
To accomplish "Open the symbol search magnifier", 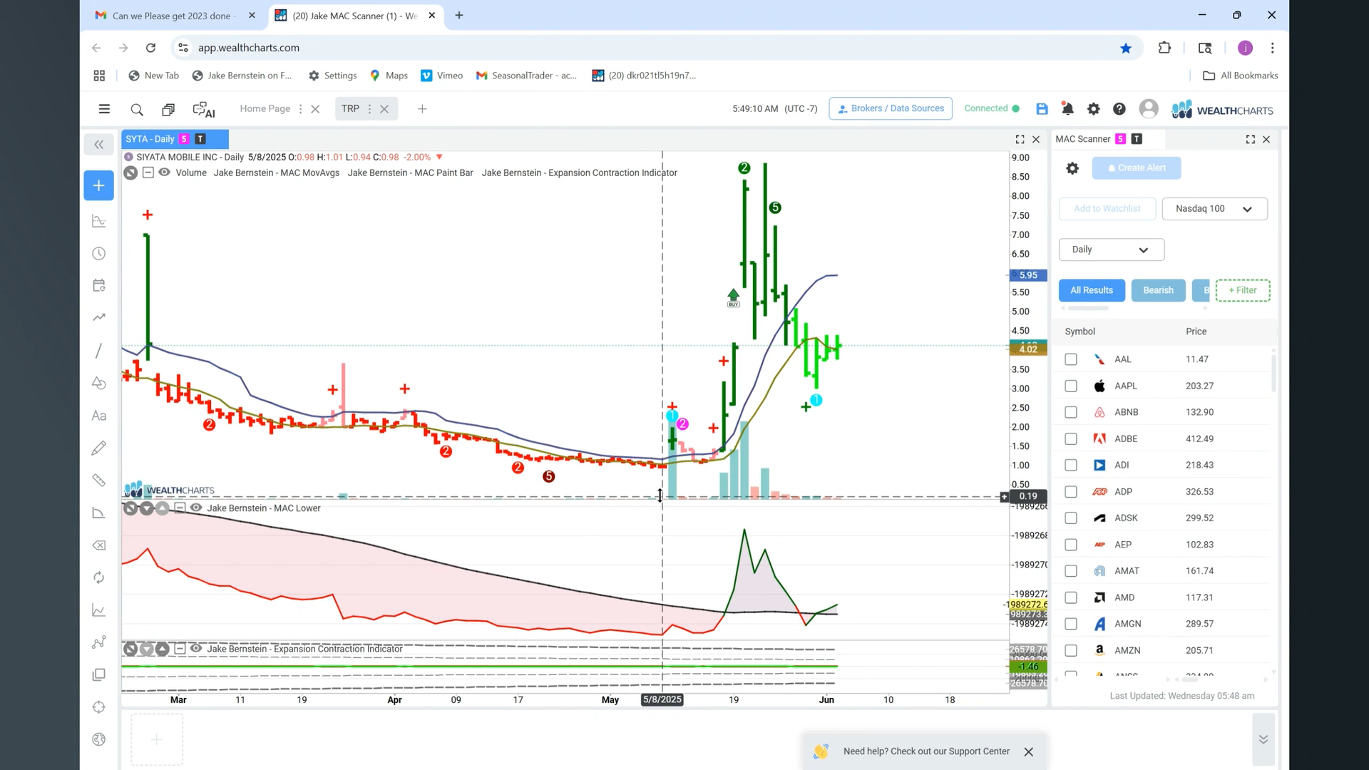I will [x=137, y=109].
